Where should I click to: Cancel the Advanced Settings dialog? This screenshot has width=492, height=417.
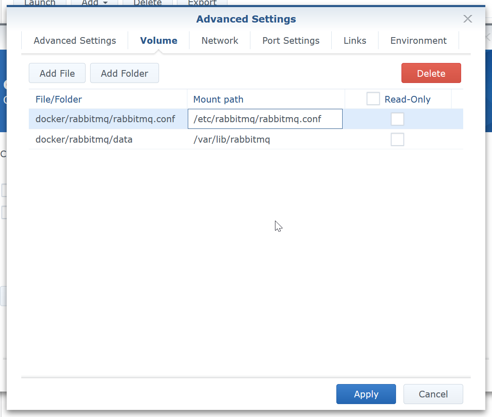tap(433, 394)
